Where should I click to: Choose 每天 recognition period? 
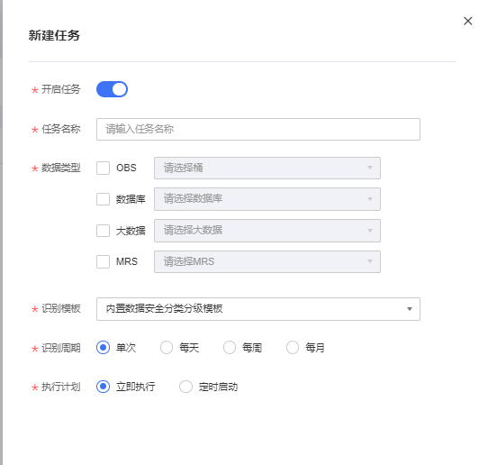coord(167,347)
